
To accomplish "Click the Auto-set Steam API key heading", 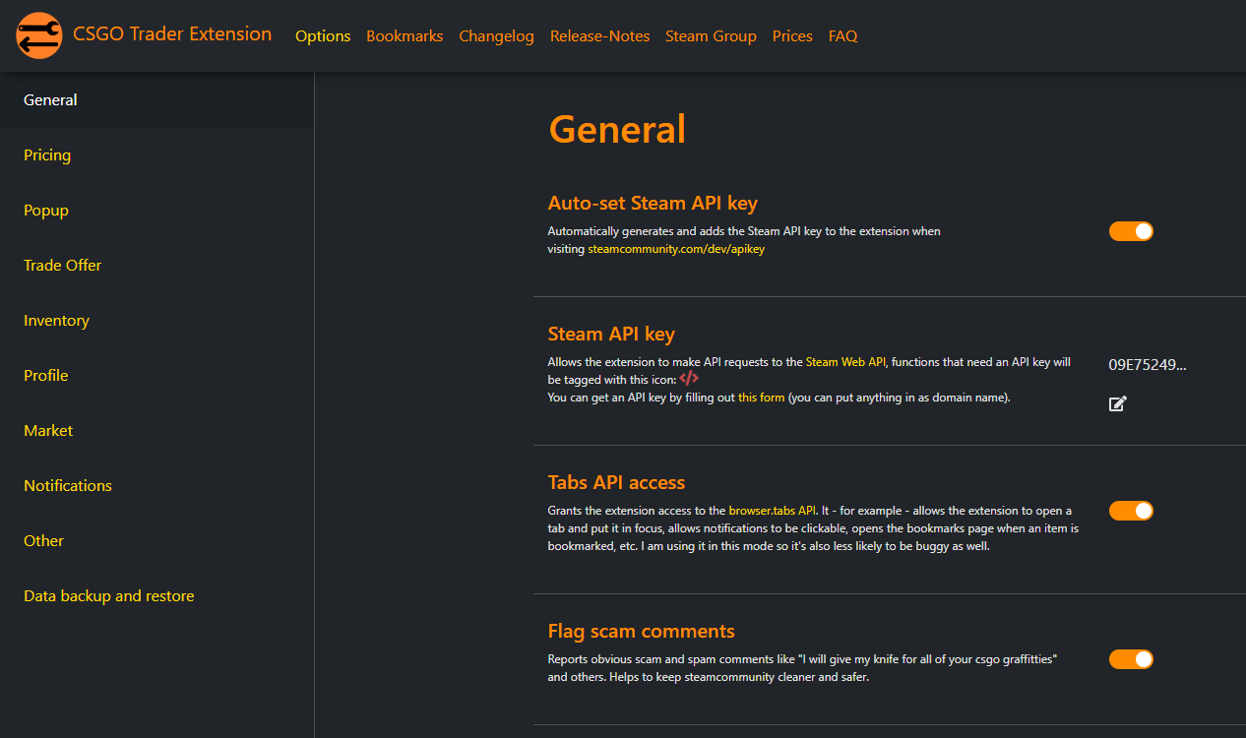I will coord(653,204).
